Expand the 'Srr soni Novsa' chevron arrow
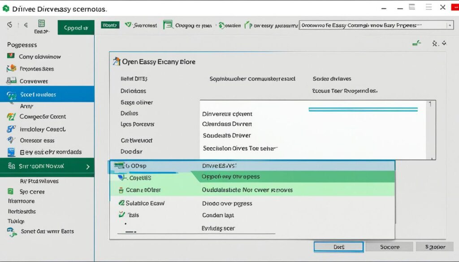Screen dimensions: 459x262 [88, 167]
